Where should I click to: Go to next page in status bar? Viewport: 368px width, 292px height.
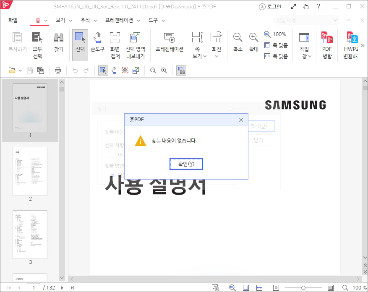click(62, 288)
